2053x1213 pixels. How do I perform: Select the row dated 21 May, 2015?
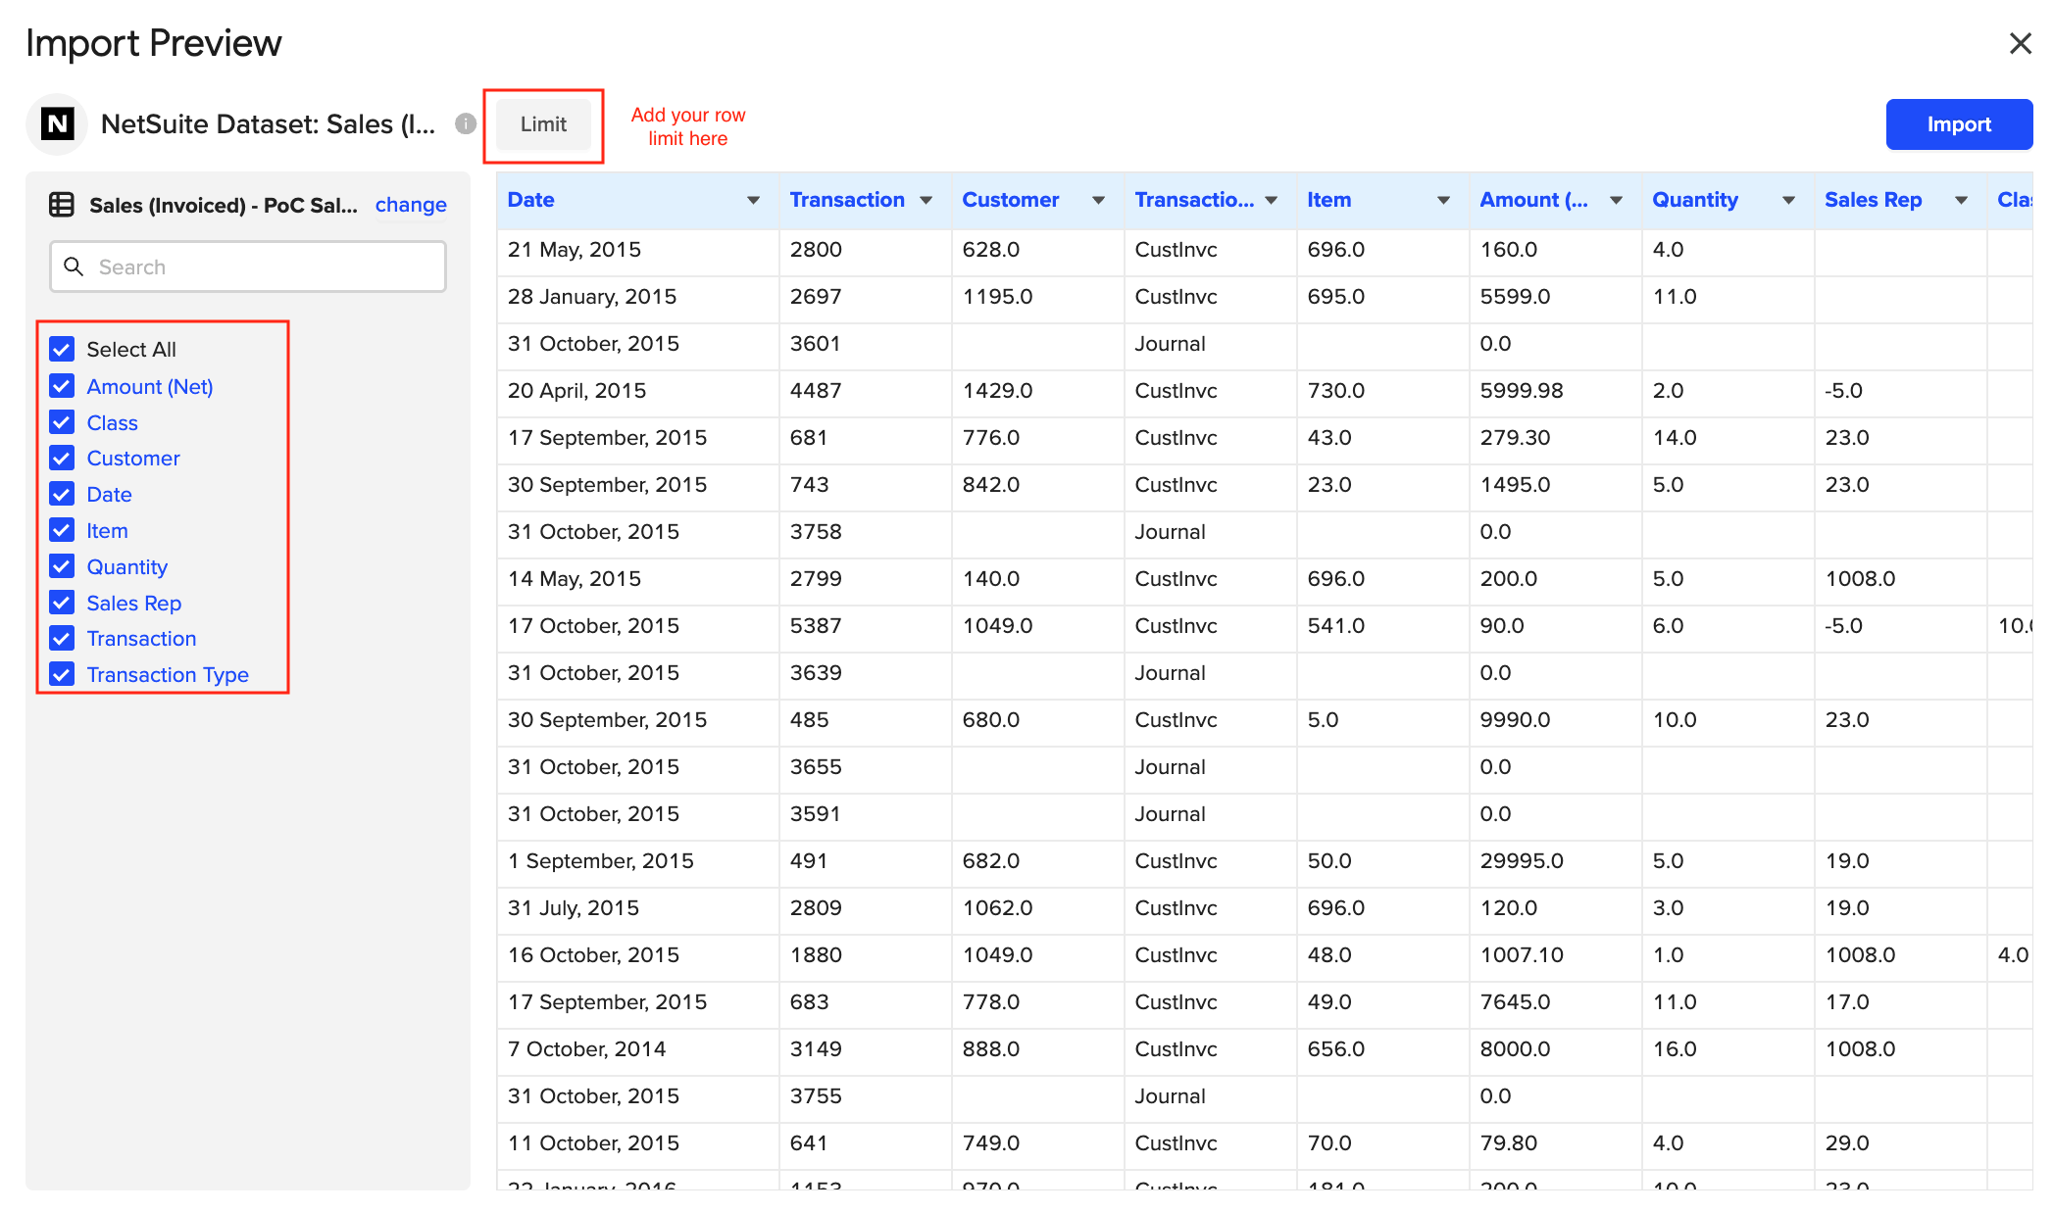[x=574, y=250]
